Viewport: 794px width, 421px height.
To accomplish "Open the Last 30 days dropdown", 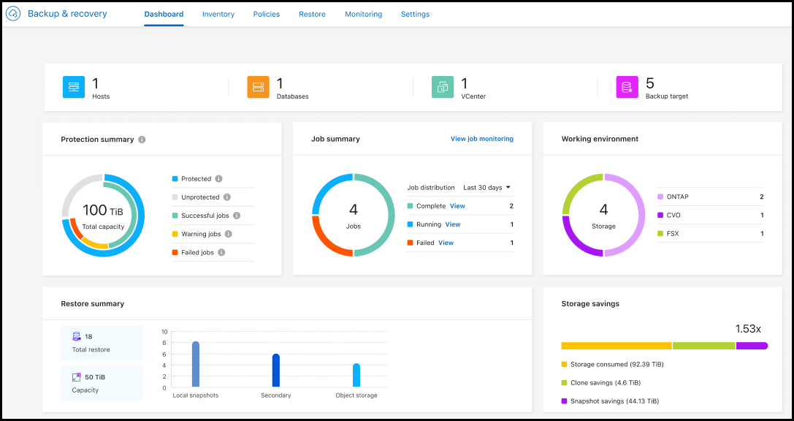I will (487, 187).
